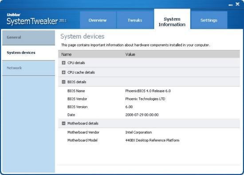This screenshot has width=244, height=175.
Task: Click the Name column header
Action: click(67, 54)
